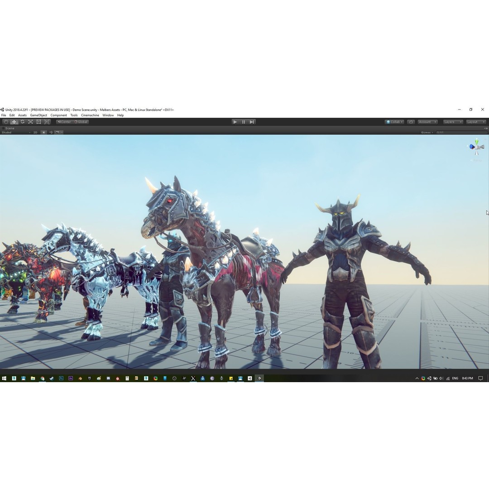Viewport: 489px width, 489px height.
Task: Toggle pivot mode Center button
Action: coord(65,122)
